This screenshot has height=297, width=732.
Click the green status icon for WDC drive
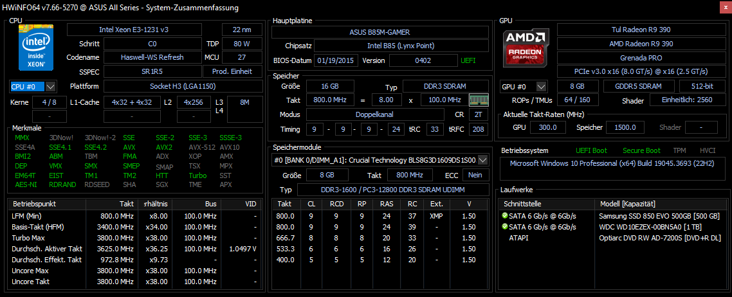tap(504, 227)
